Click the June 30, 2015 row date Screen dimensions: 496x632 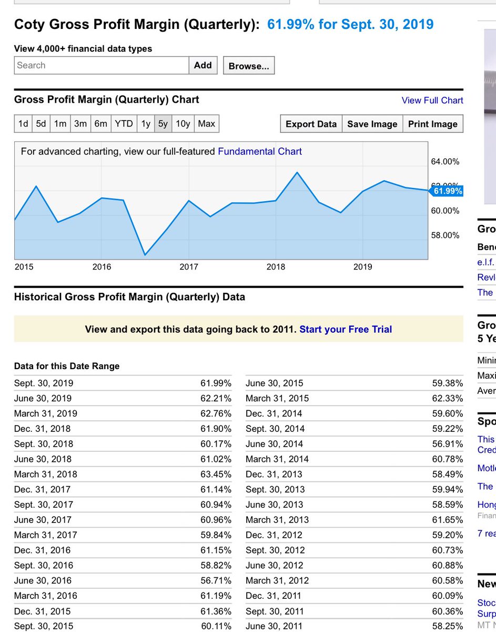pyautogui.click(x=275, y=383)
